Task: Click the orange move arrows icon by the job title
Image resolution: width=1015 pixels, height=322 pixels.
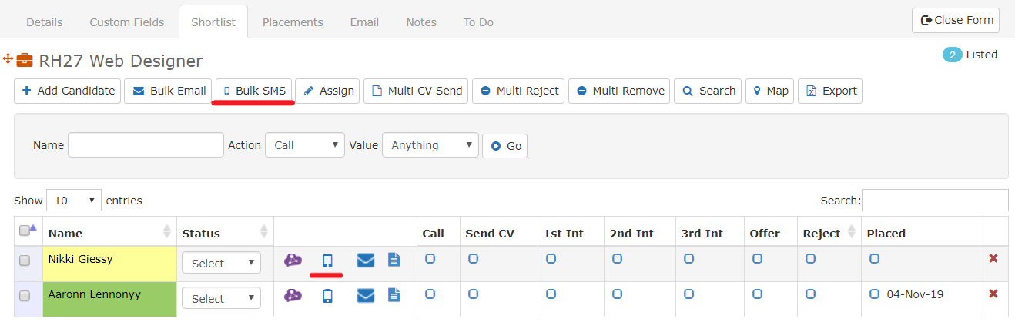Action: 8,58
